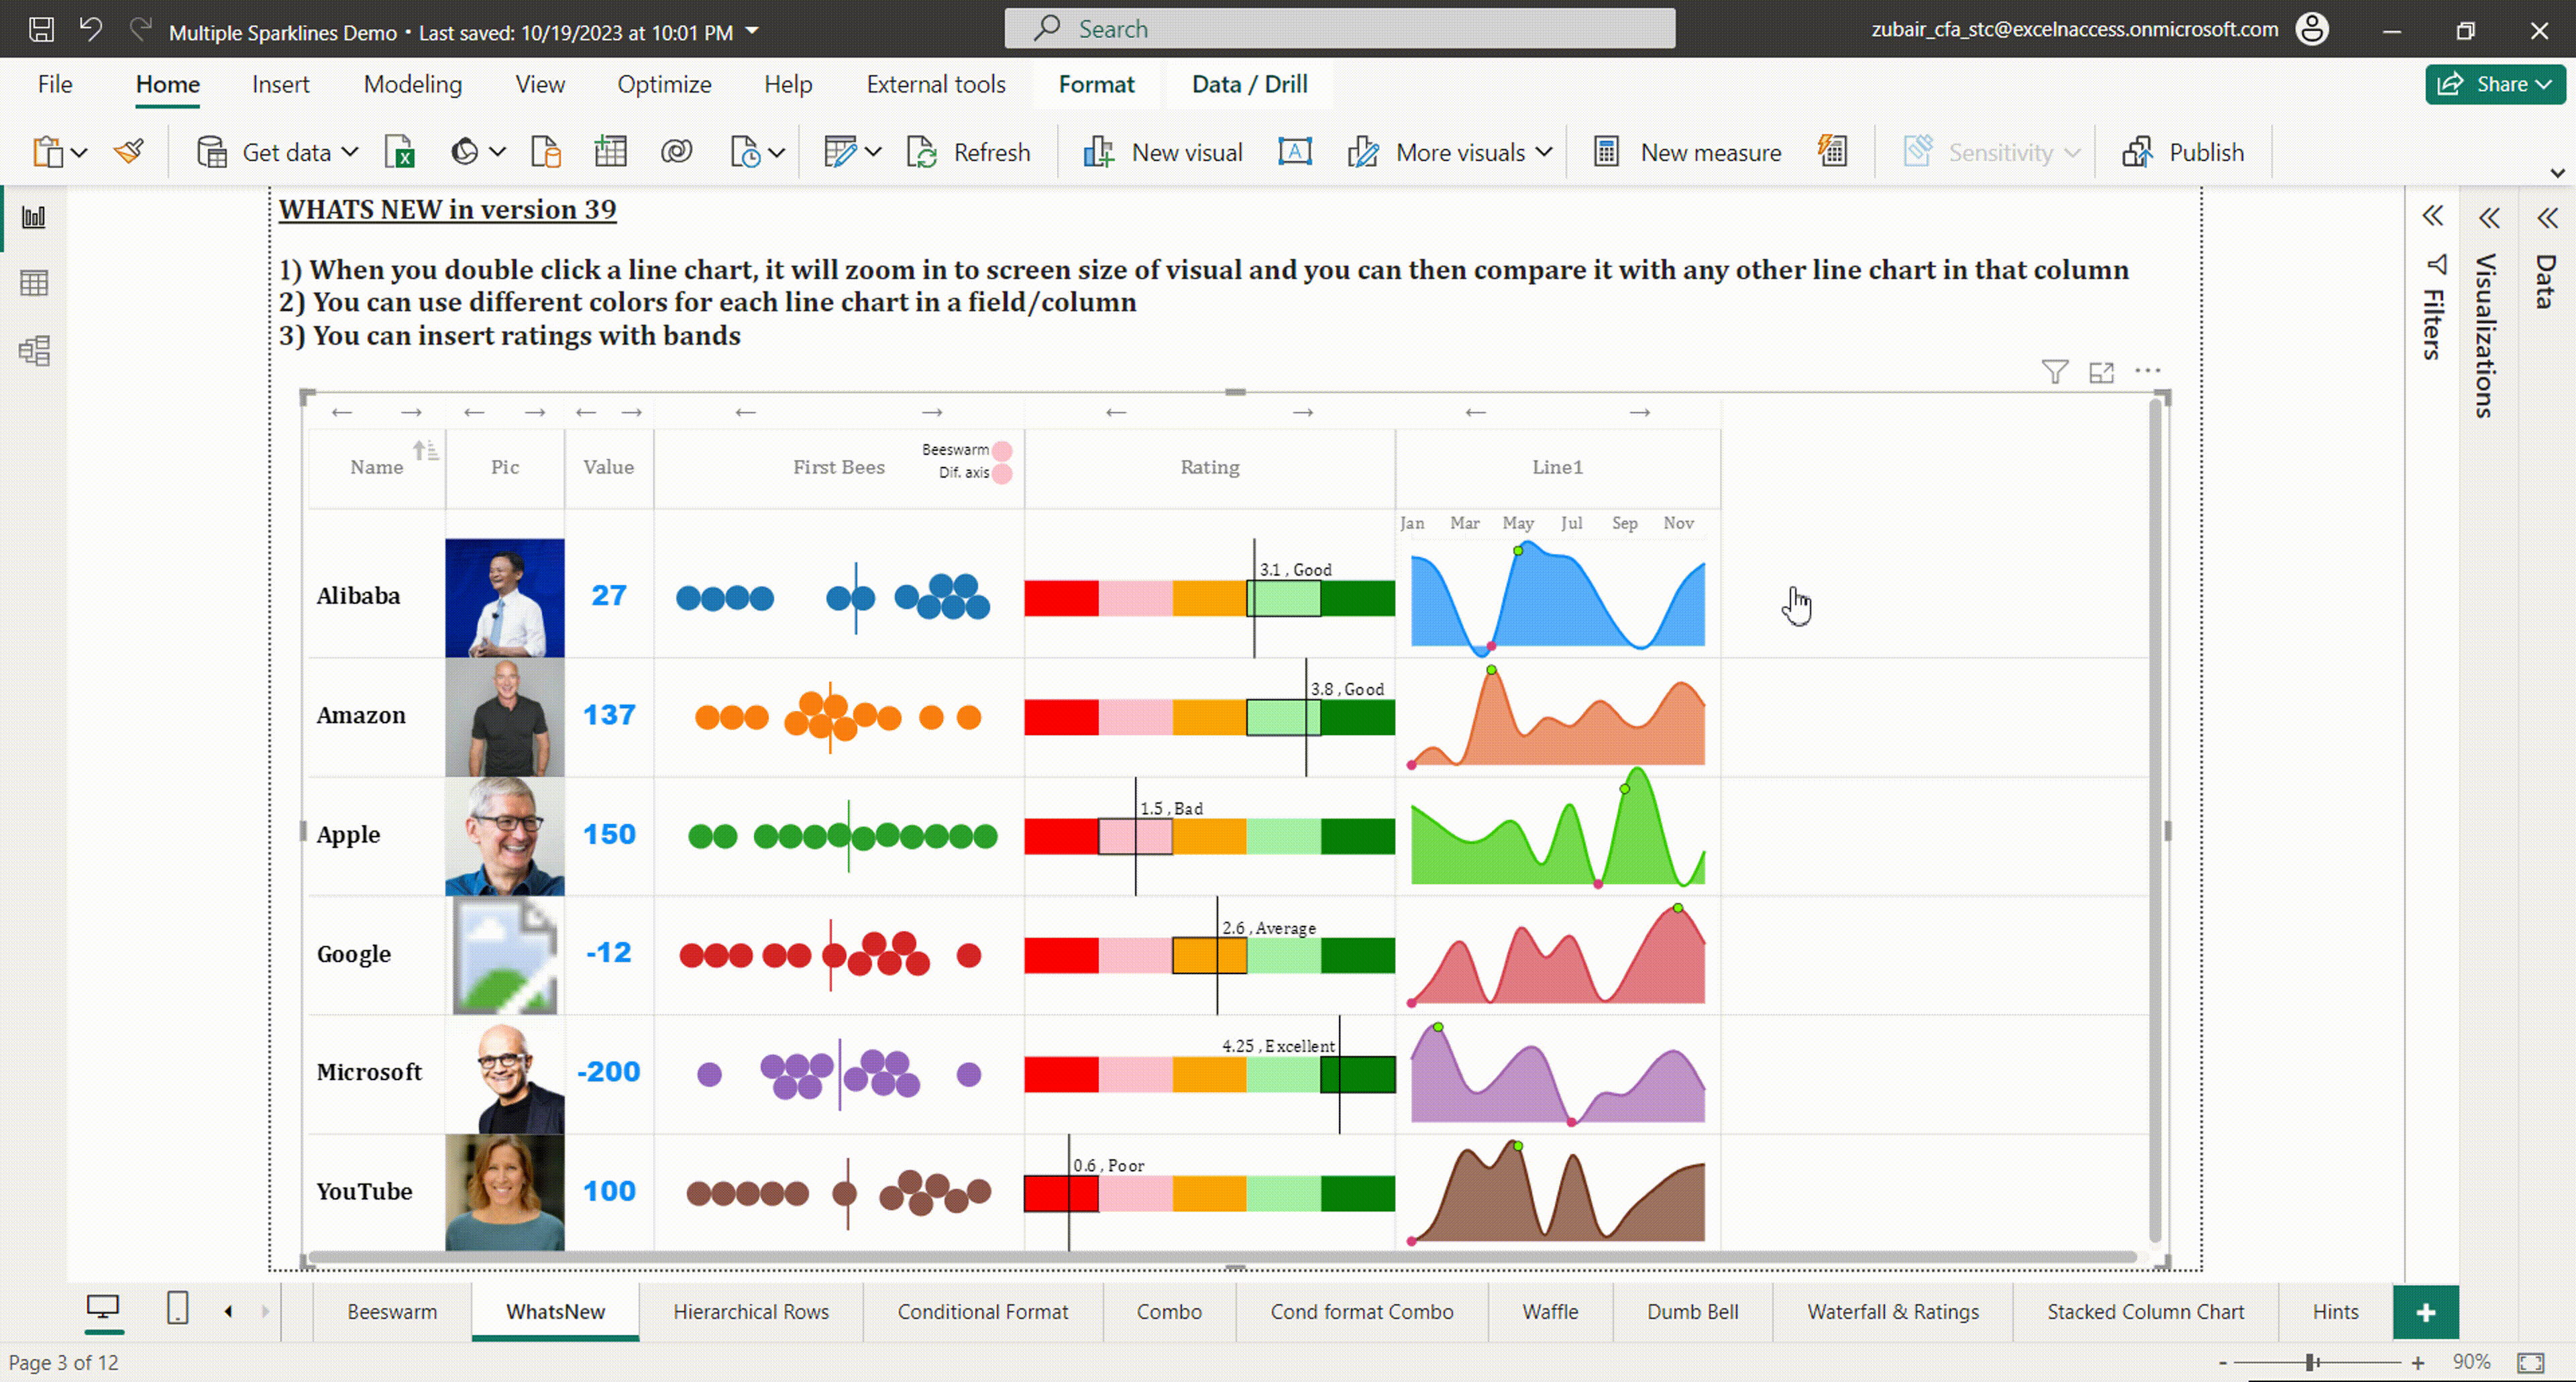Screen dimensions: 2576x1382
Task: Select mobile layout icon
Action: (177, 1308)
